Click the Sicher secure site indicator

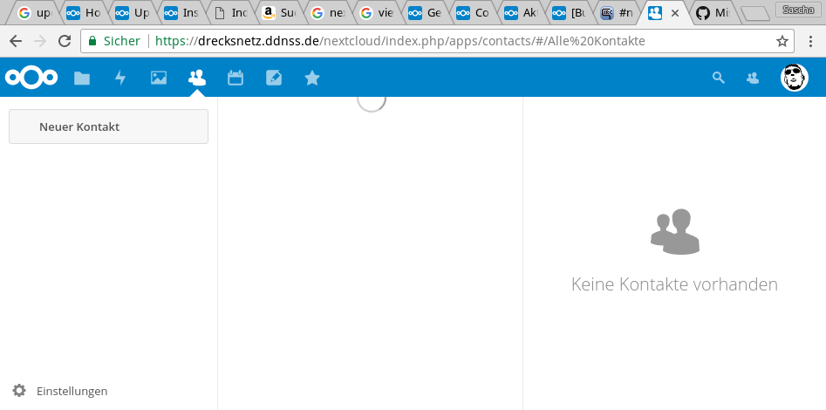(x=113, y=41)
